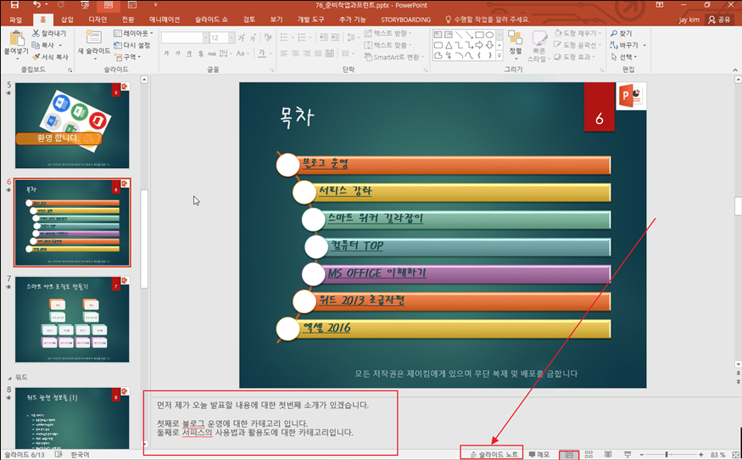
Task: Start Slide Show from status bar icon
Action: [628, 454]
